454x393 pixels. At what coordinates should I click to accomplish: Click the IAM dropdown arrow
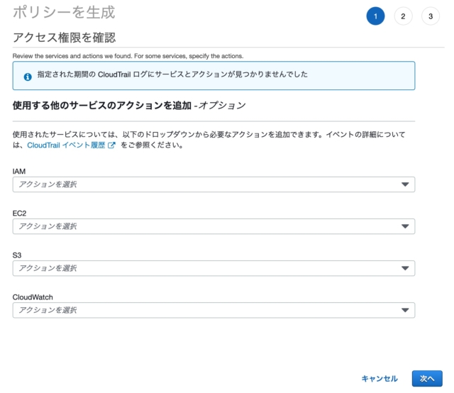pyautogui.click(x=405, y=184)
